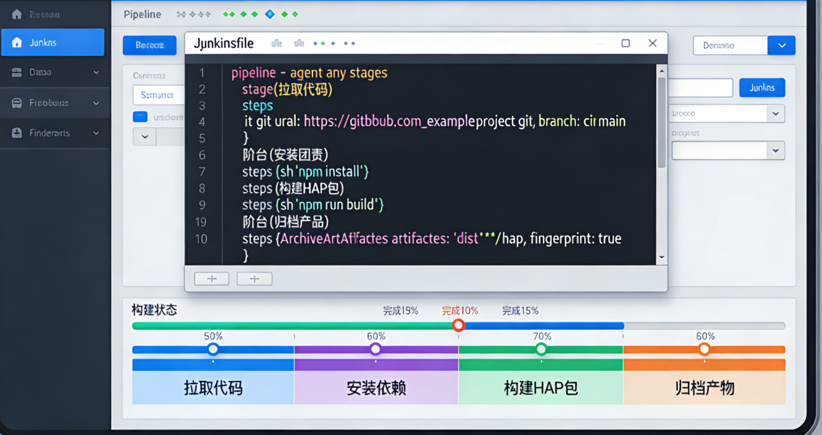
Task: Click the green 70% slider handle
Action: (541, 349)
